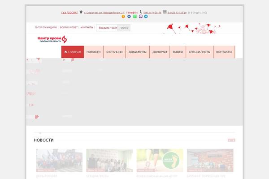This screenshot has width=269, height=179.
Task: Open the news thumbnail with orange press-center wall
Action: coord(210,160)
